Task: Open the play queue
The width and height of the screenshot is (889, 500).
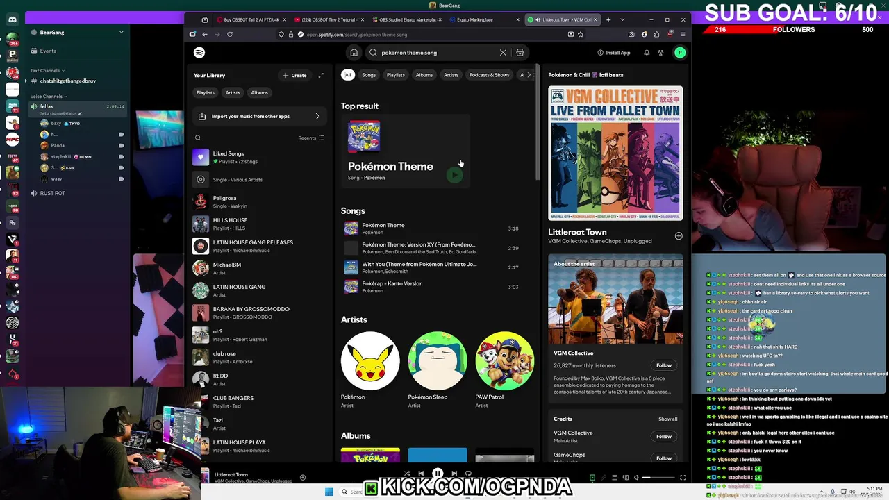Action: pos(614,478)
